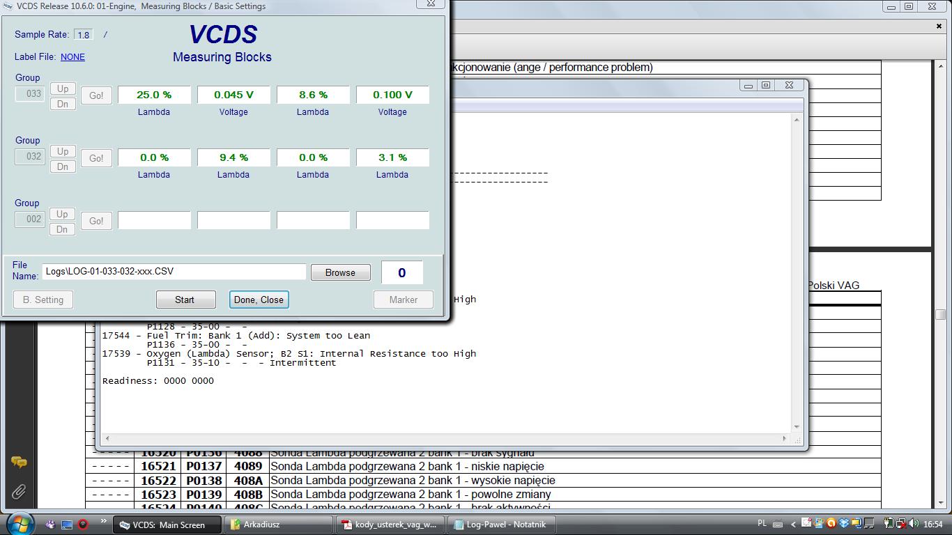952x535 pixels.
Task: Click the Show Desktop Quick Launch icon
Action: [67, 524]
